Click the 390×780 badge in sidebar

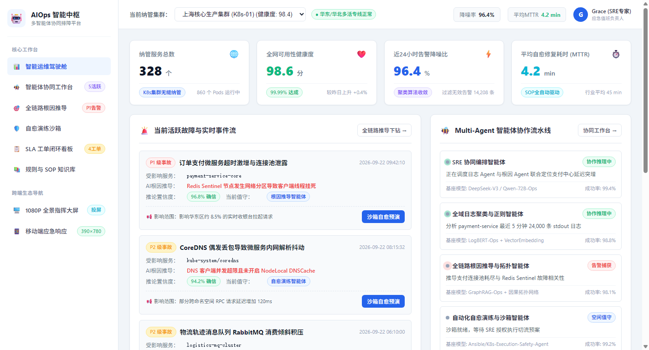(x=91, y=231)
